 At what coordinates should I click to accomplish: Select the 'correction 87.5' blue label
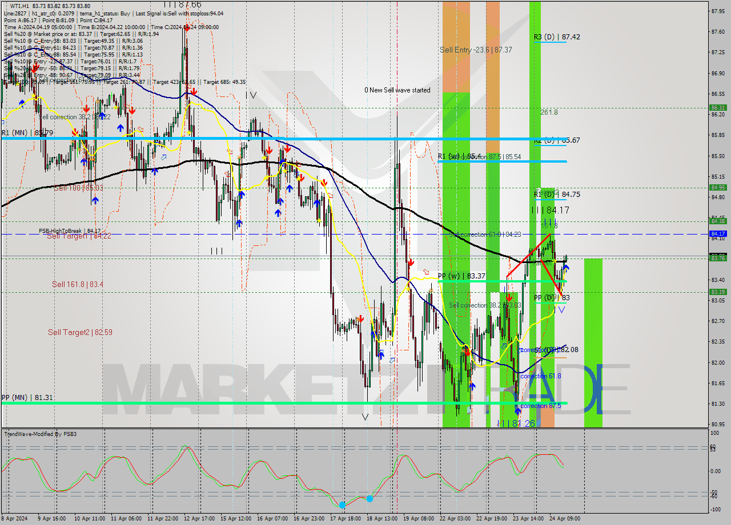click(x=540, y=406)
